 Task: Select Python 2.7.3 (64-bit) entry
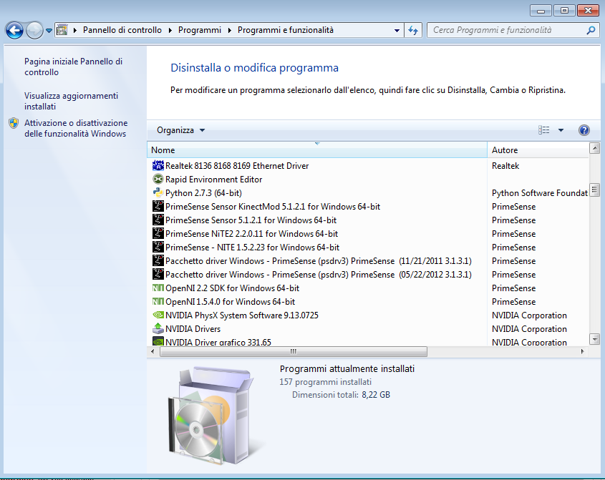[203, 192]
